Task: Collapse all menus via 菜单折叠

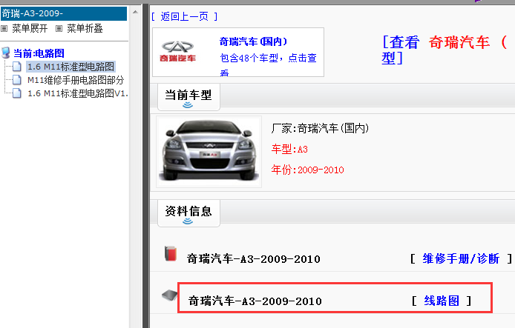Action: [x=85, y=29]
